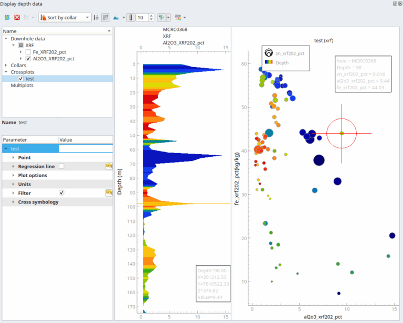Click the width spin box showing 10
The image size is (403, 323).
[x=142, y=17]
